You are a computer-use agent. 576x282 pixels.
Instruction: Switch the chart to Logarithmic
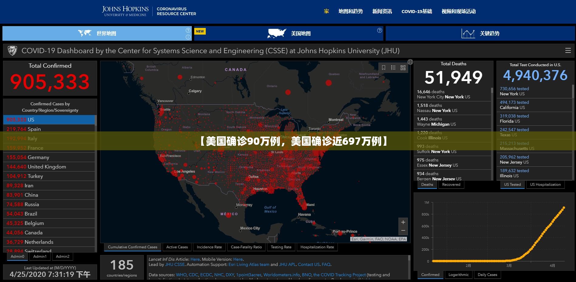coord(459,275)
